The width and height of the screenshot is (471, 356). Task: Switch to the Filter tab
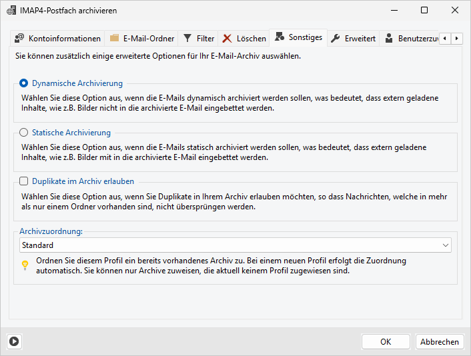tap(205, 39)
